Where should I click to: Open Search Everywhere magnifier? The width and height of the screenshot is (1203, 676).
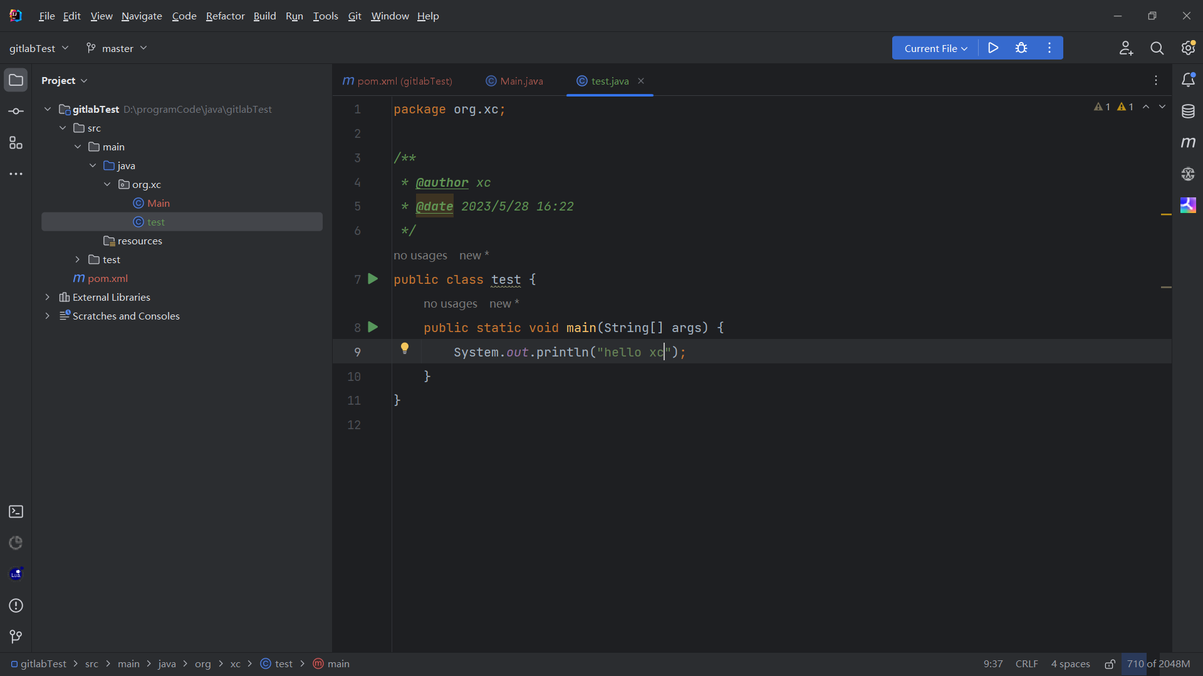click(x=1157, y=48)
